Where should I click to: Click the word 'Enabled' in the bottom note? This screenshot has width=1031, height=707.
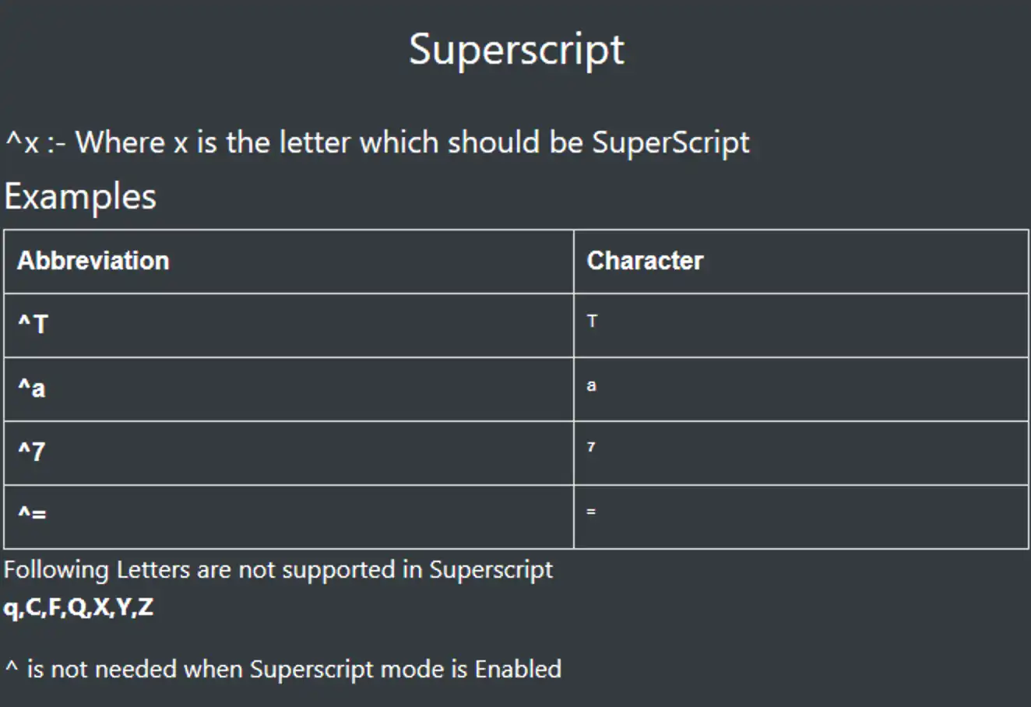pos(518,669)
